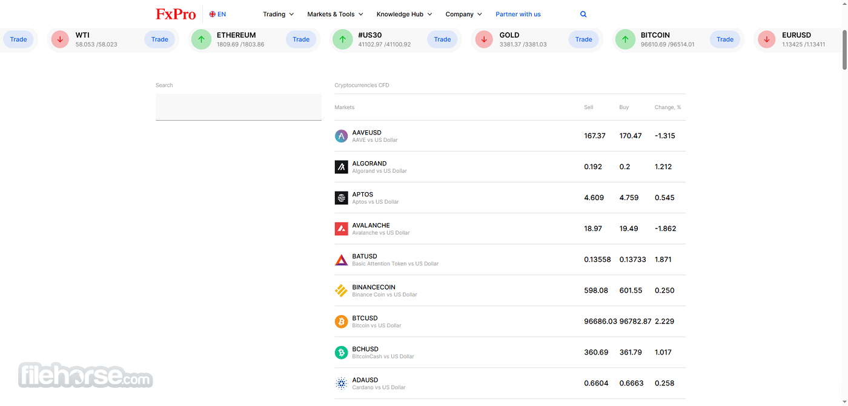Select the AVALANCHE market name
Viewport: 848px width, 406px height.
[371, 225]
